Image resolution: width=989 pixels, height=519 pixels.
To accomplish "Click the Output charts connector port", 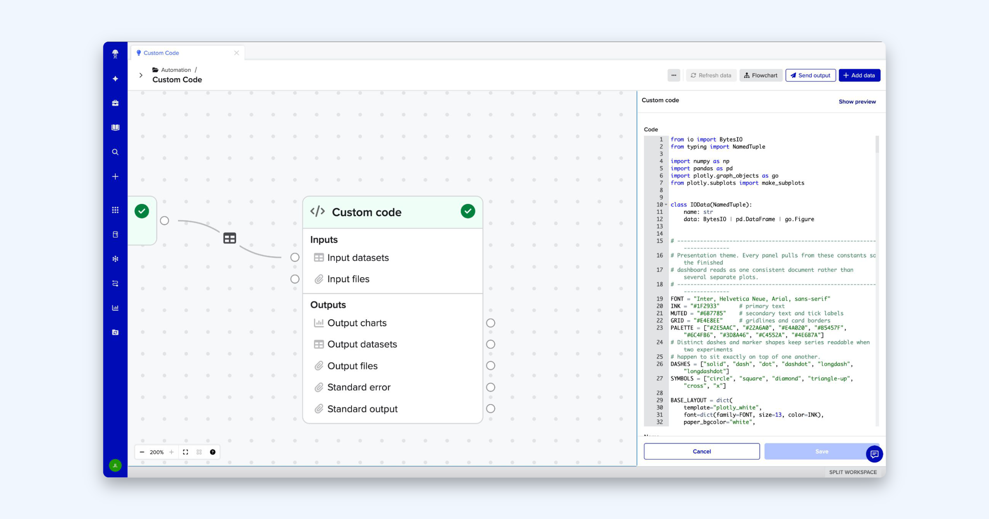I will tap(490, 323).
